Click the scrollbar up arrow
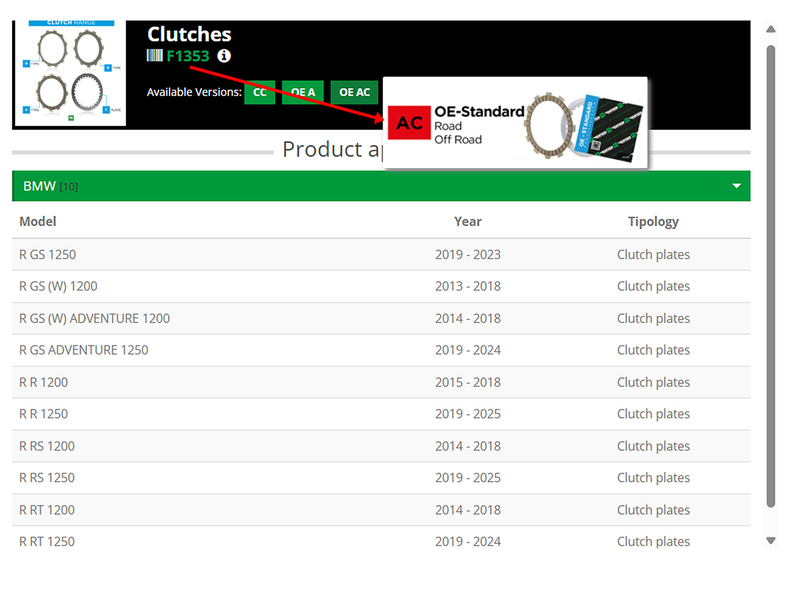 click(x=771, y=29)
